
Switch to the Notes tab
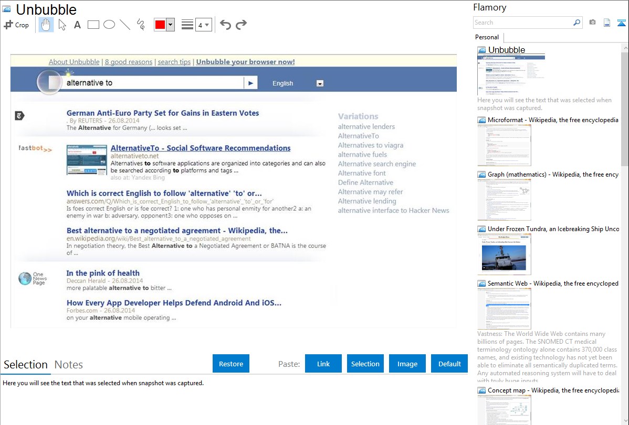(68, 365)
